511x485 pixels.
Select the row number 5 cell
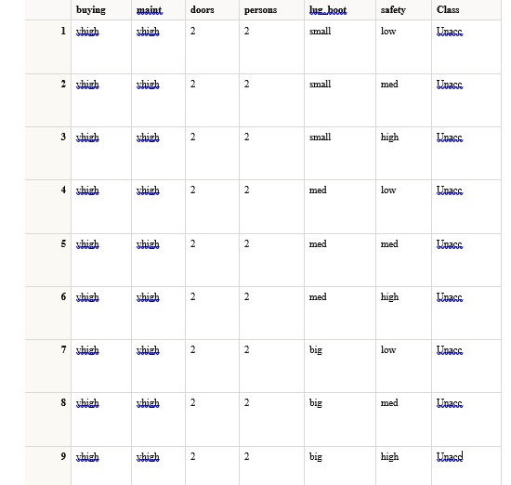(x=48, y=260)
